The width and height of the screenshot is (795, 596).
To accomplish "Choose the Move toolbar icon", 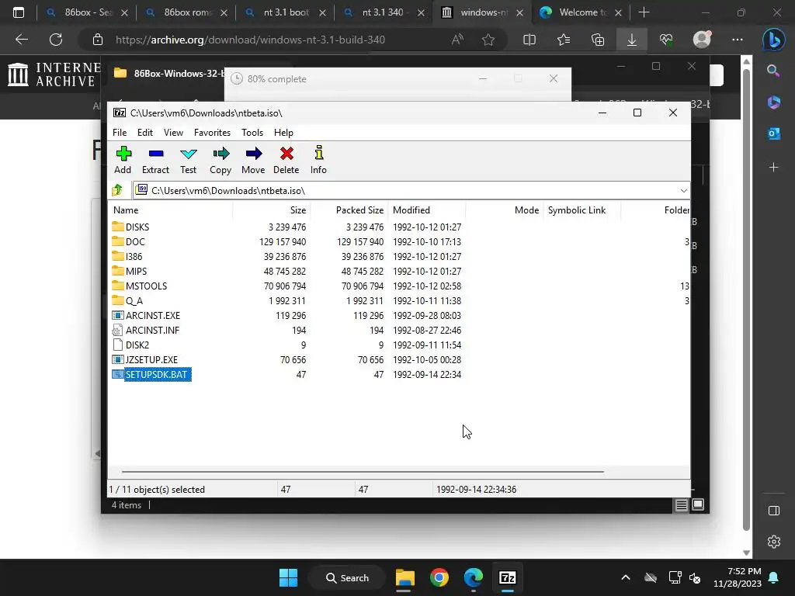I will coord(253,160).
